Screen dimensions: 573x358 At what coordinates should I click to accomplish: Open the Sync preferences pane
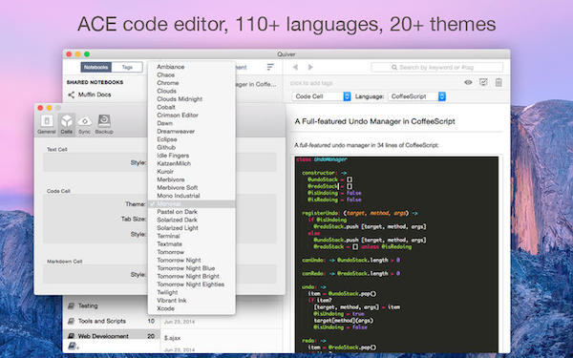pyautogui.click(x=84, y=124)
